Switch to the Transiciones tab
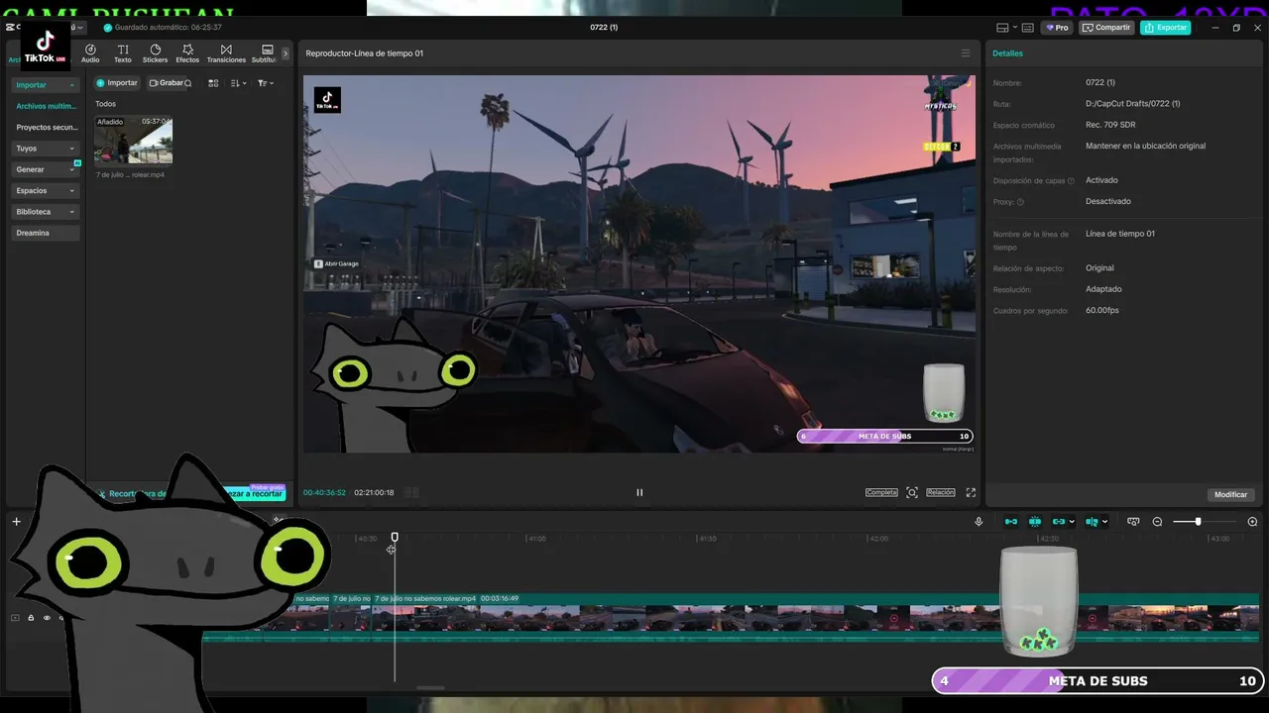The width and height of the screenshot is (1269, 713). (x=226, y=53)
